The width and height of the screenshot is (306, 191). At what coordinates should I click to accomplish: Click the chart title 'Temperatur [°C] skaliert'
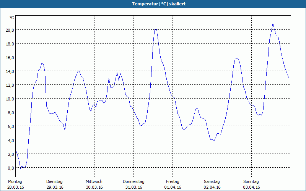[x=159, y=4]
